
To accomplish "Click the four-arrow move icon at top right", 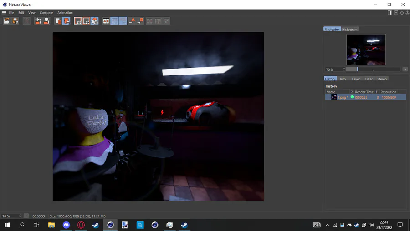I will click(402, 13).
